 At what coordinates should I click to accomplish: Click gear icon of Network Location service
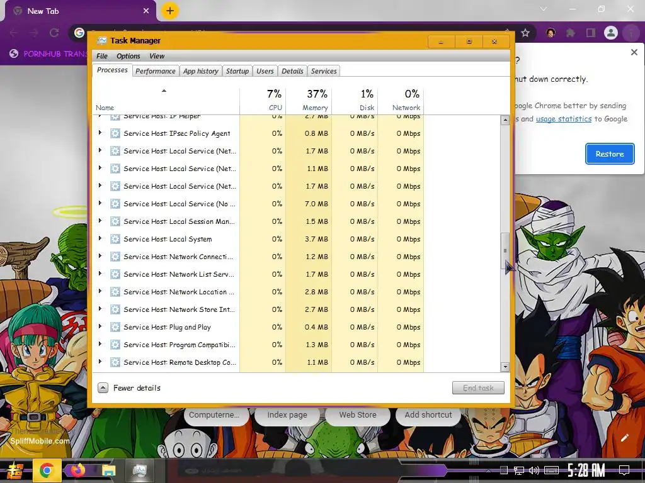(115, 292)
